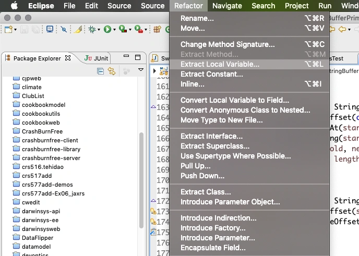Select the crs577add-demos project

[47, 185]
